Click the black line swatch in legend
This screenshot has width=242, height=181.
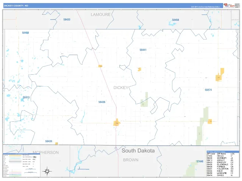[15, 161]
